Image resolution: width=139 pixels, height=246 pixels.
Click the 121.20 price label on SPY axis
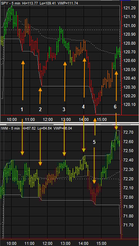tap(129, 8)
